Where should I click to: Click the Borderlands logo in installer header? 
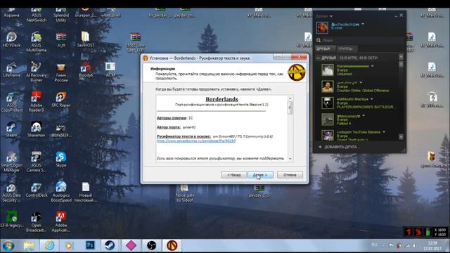click(x=297, y=72)
